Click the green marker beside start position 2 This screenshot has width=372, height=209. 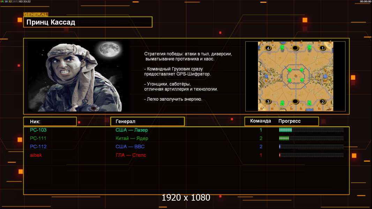point(310,103)
